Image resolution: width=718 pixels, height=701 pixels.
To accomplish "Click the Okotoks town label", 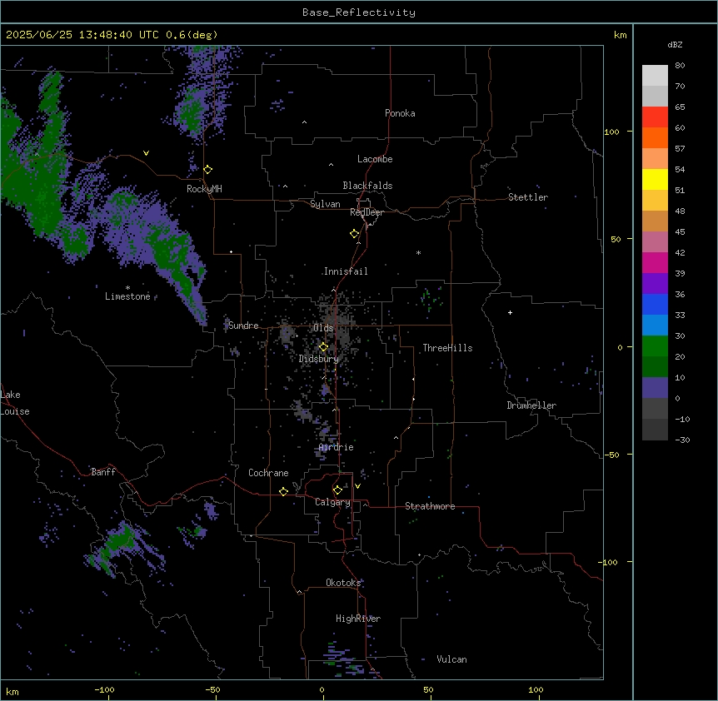I will 343,583.
